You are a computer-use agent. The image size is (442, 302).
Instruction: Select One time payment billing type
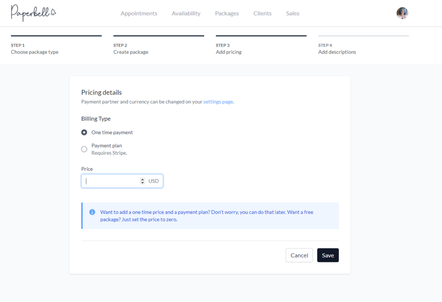pos(84,132)
